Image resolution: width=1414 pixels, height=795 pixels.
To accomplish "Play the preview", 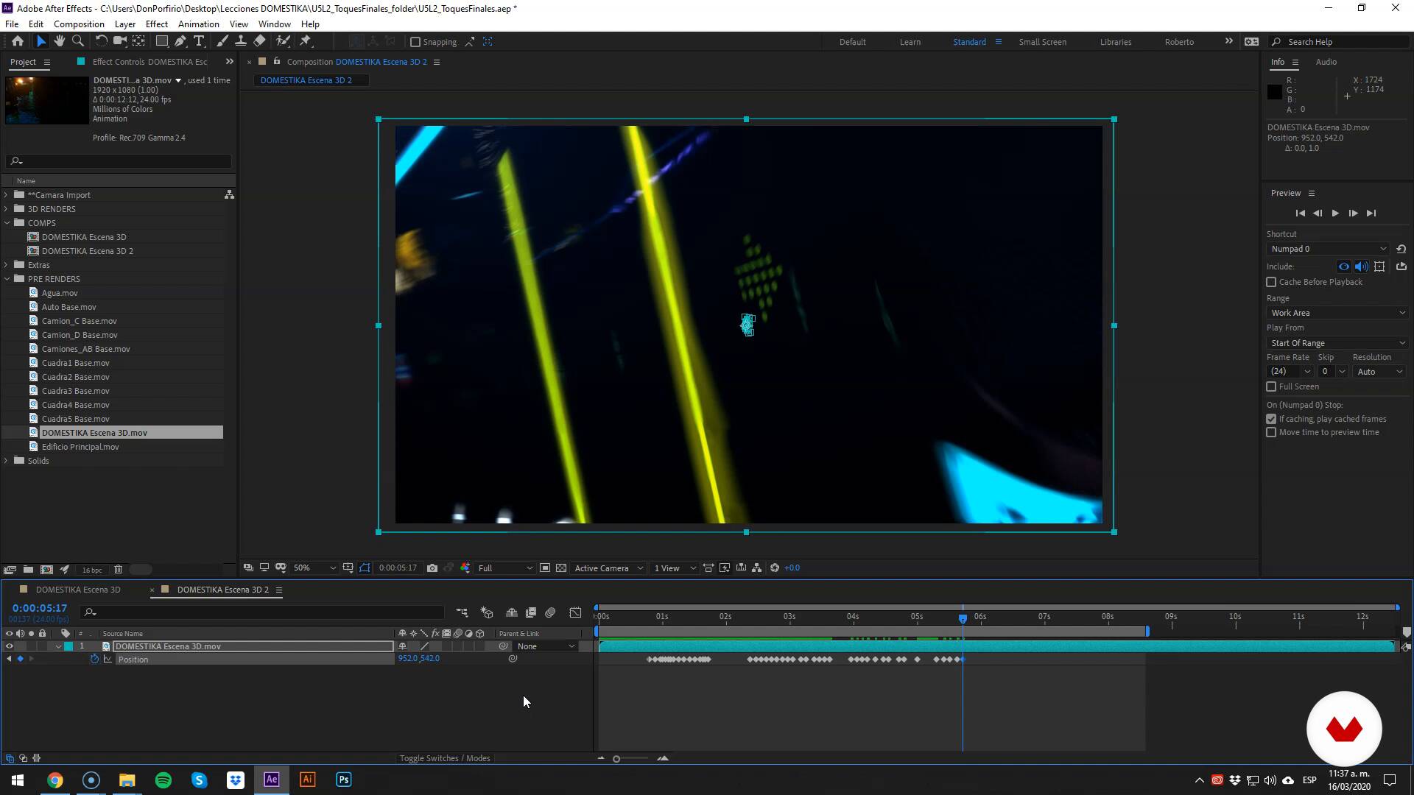I will click(1335, 213).
